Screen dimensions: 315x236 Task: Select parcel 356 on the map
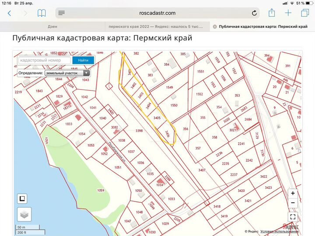(185, 129)
